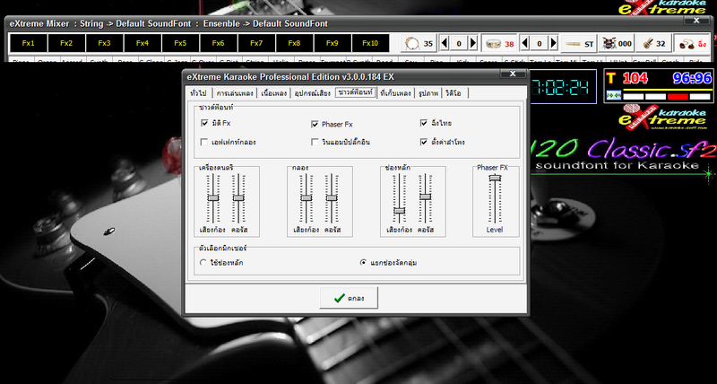This screenshot has width=717, height=384.
Task: Select the ใช้ช่องหลัก radio option
Action: click(x=203, y=262)
